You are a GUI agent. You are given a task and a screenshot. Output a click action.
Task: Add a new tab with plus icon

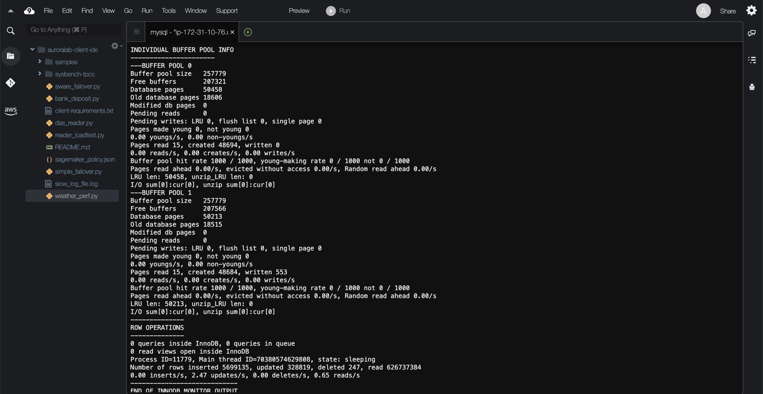pyautogui.click(x=247, y=32)
